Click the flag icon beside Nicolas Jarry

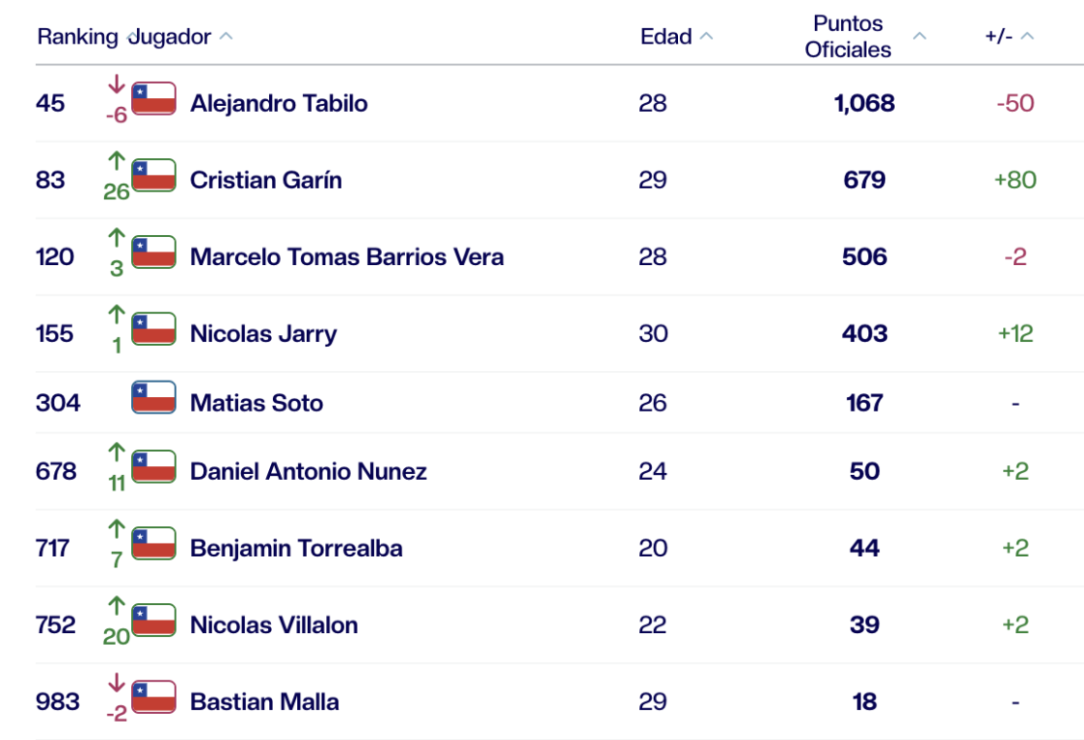click(x=153, y=330)
